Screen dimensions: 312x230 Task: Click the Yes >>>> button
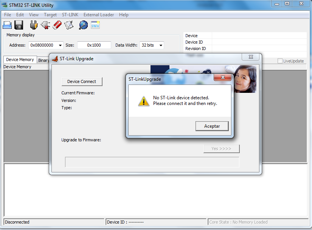click(222, 149)
